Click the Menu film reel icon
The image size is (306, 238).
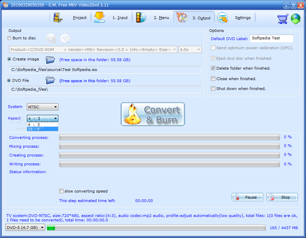point(141,18)
